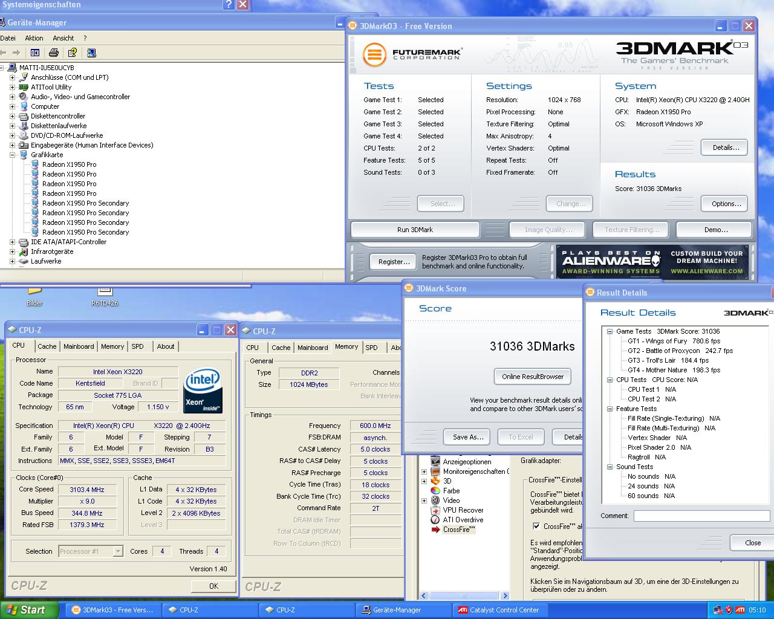Click the Details... button under System

[726, 147]
